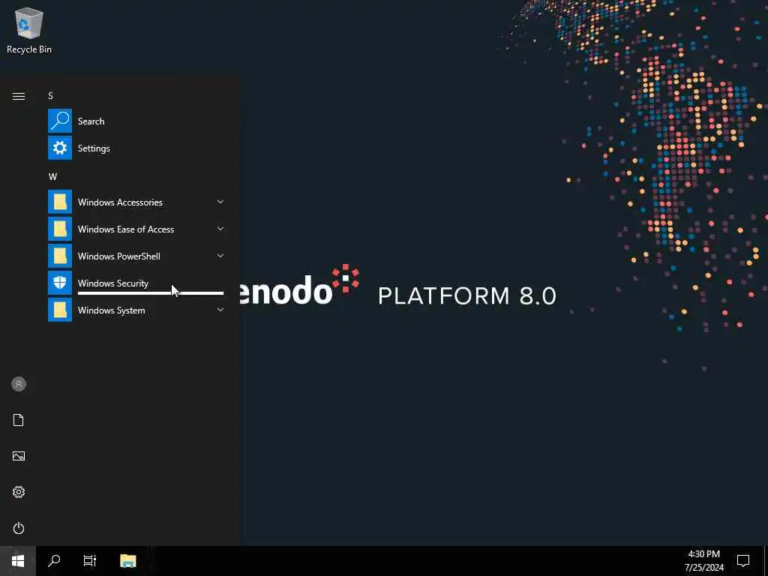Open the Action Center notifications icon
The width and height of the screenshot is (768, 576).
743,561
